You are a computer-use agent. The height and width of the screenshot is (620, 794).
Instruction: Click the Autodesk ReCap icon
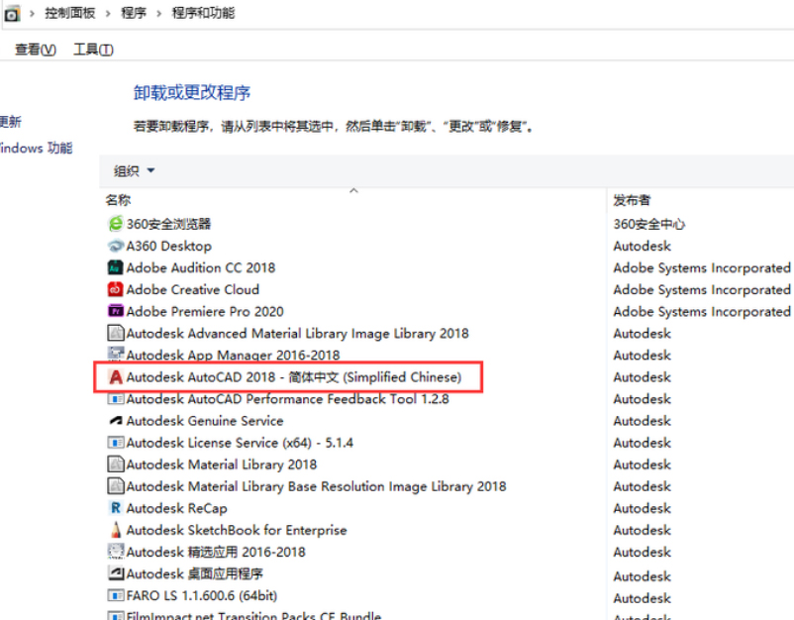[x=116, y=508]
